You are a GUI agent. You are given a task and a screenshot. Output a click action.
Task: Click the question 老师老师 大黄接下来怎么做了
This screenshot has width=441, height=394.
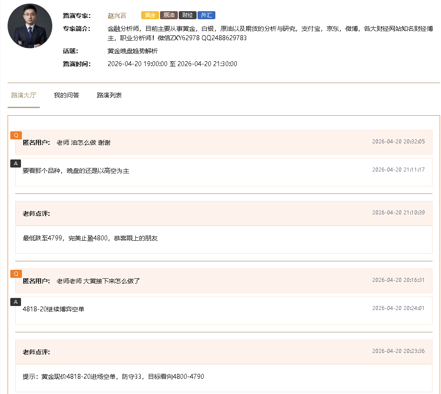(98, 281)
